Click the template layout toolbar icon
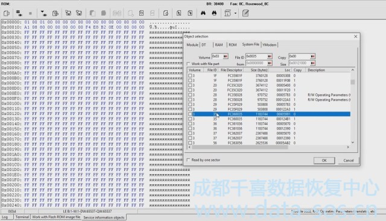Viewport: 386px width, 221px height. (x=227, y=13)
